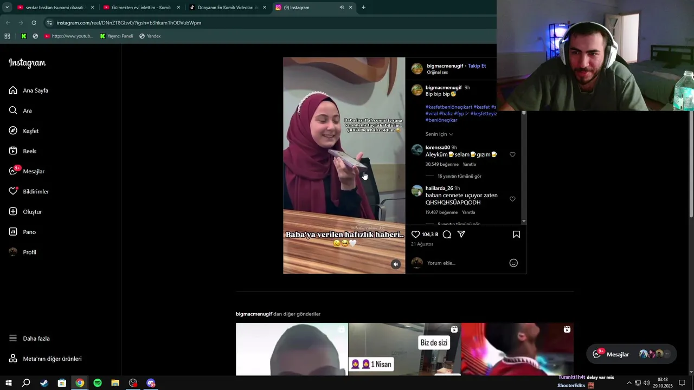The image size is (694, 390).
Task: Switch to Gülmekten evi inlettim tab
Action: pyautogui.click(x=142, y=8)
